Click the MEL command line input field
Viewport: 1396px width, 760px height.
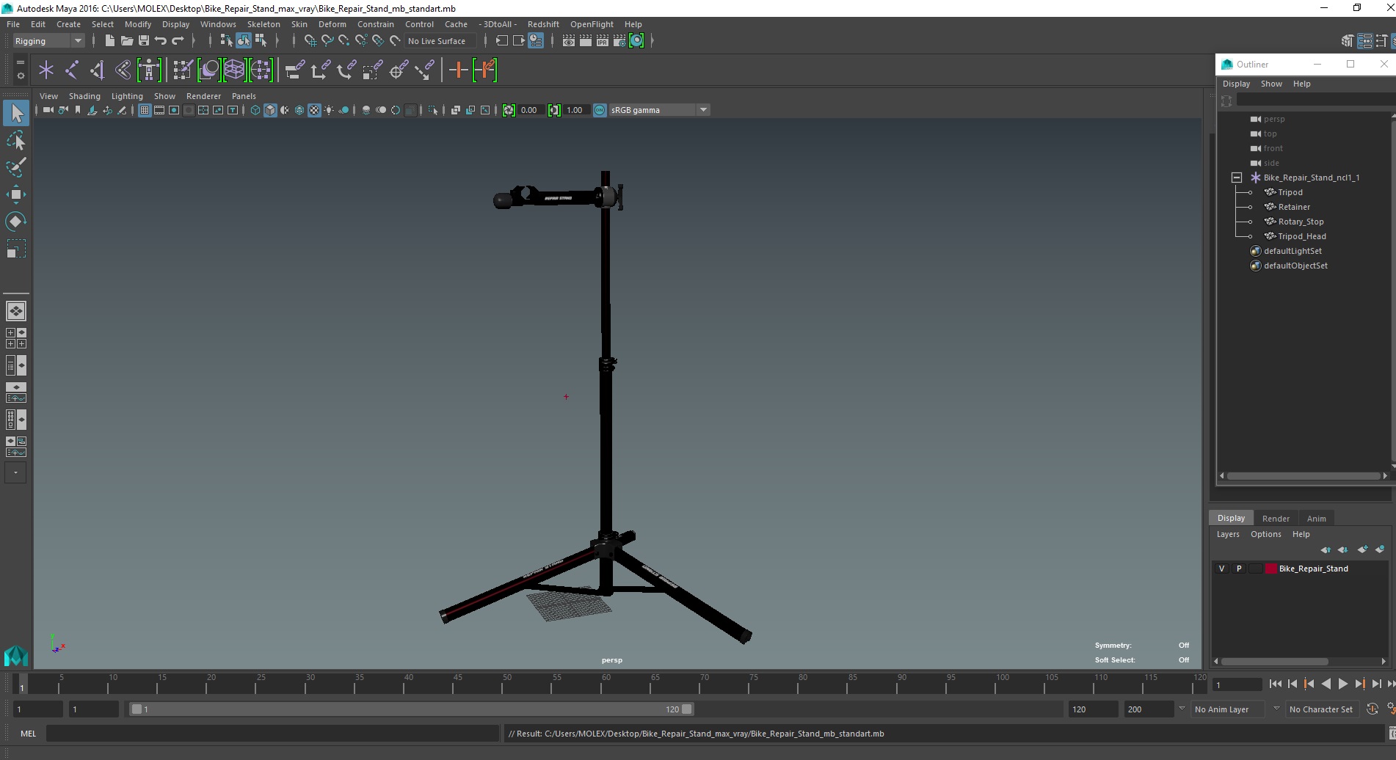pos(272,734)
